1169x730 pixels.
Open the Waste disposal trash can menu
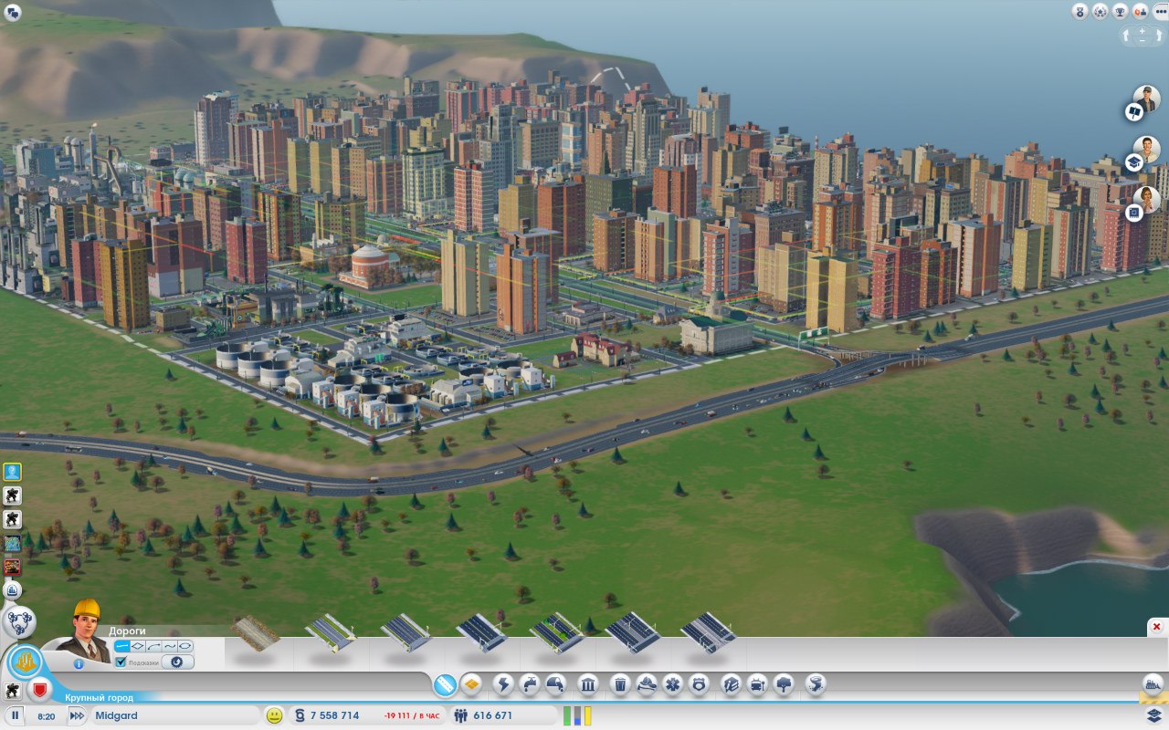click(620, 683)
